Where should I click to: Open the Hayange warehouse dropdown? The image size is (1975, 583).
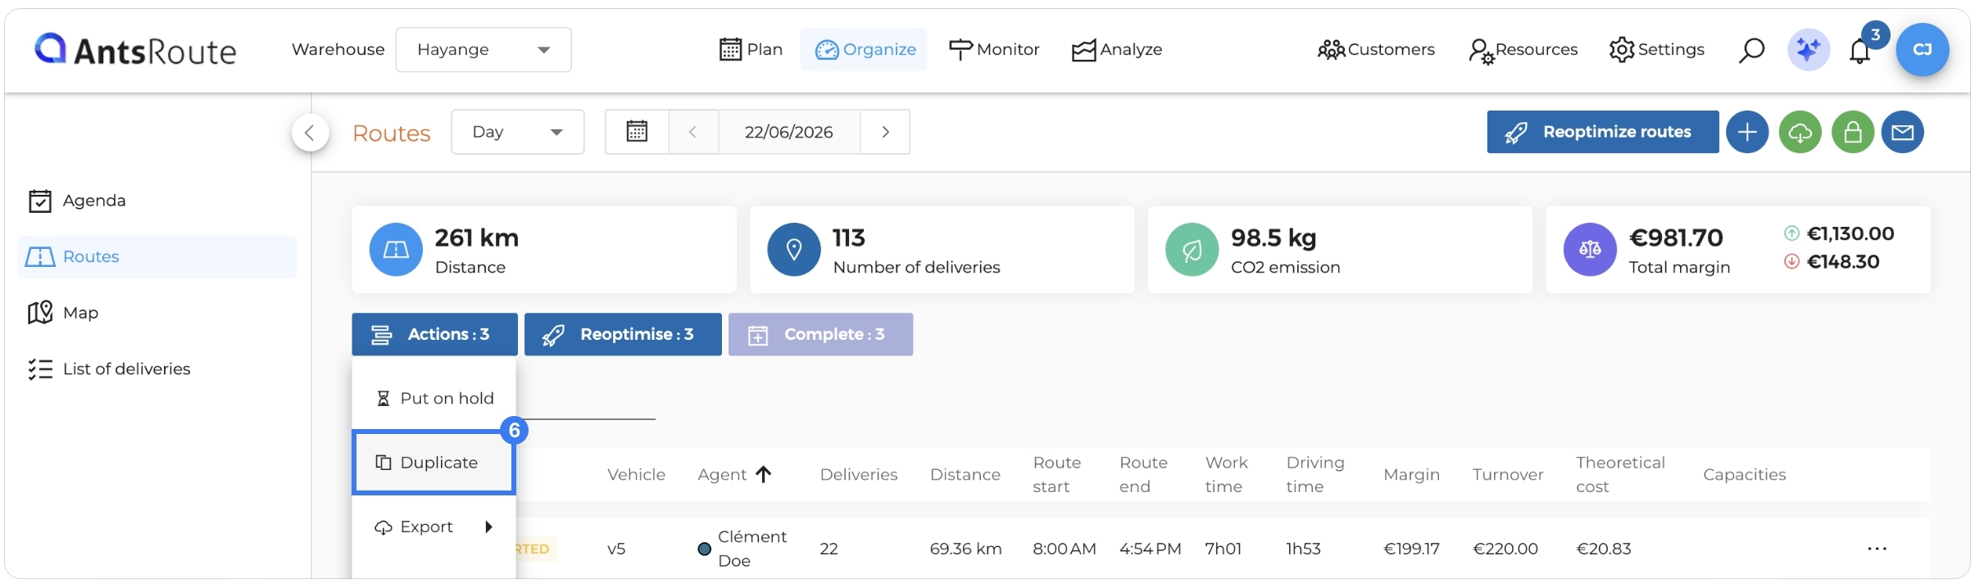click(484, 50)
